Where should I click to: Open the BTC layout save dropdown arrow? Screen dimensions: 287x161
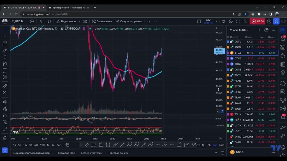pos(217,21)
